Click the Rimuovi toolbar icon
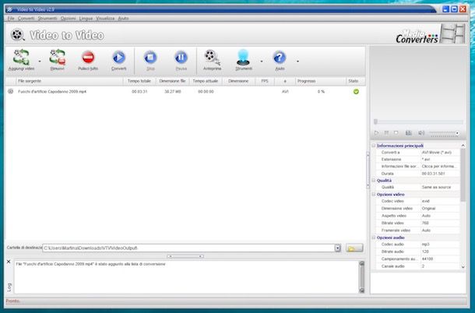Image resolution: width=475 pixels, height=313 pixels. (58, 57)
